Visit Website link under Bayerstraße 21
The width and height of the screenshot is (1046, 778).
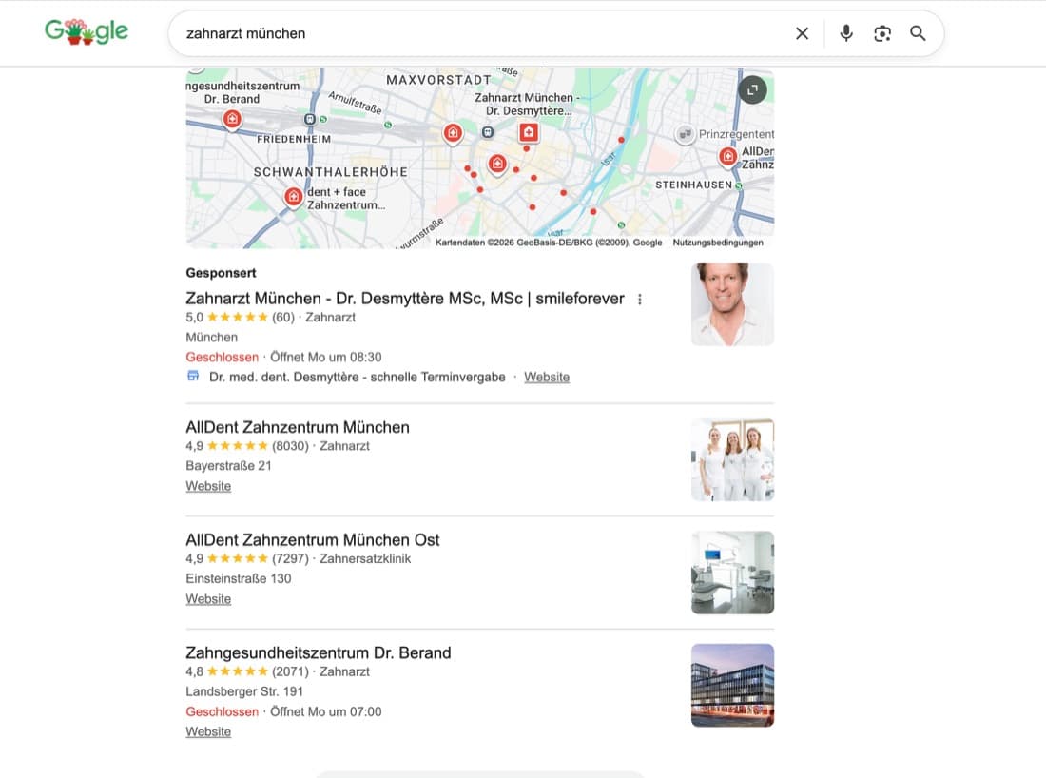click(208, 486)
